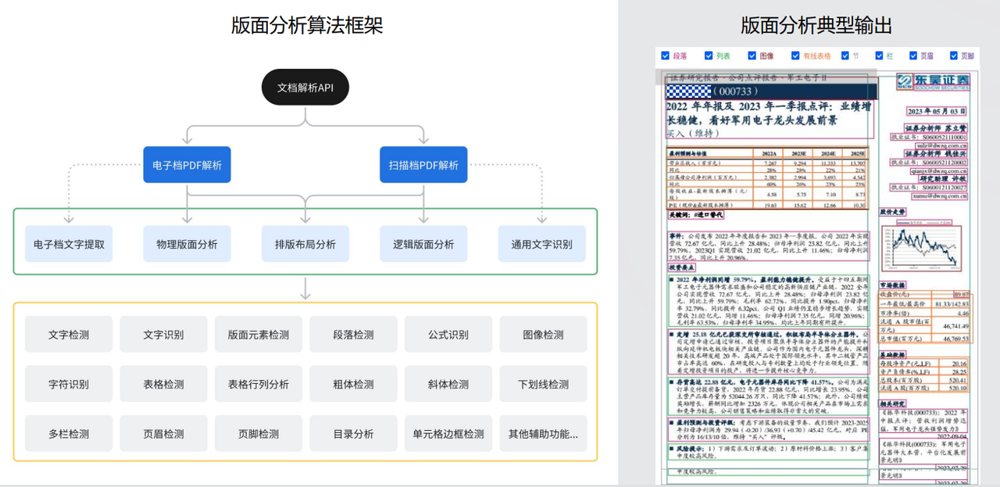Choose the 公式识别 module
The image size is (1000, 487).
448,335
